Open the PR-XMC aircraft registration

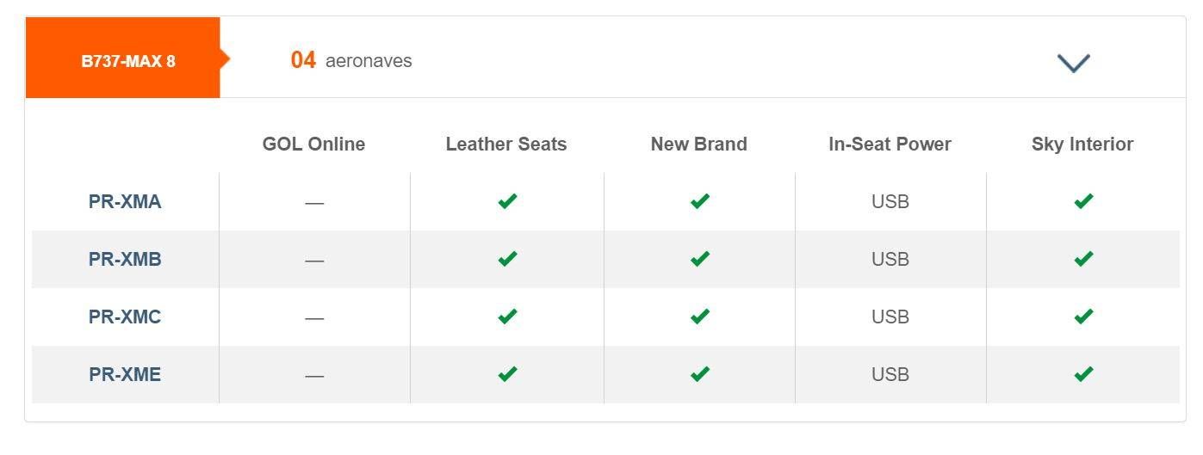coord(125,317)
